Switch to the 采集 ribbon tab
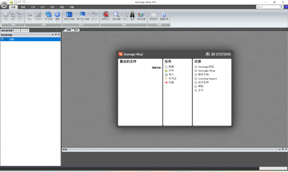This screenshot has height=172, width=288. 72,7
